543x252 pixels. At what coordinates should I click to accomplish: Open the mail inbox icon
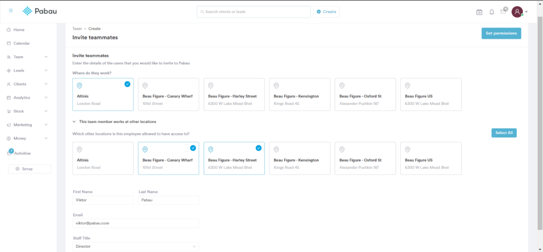(503, 12)
